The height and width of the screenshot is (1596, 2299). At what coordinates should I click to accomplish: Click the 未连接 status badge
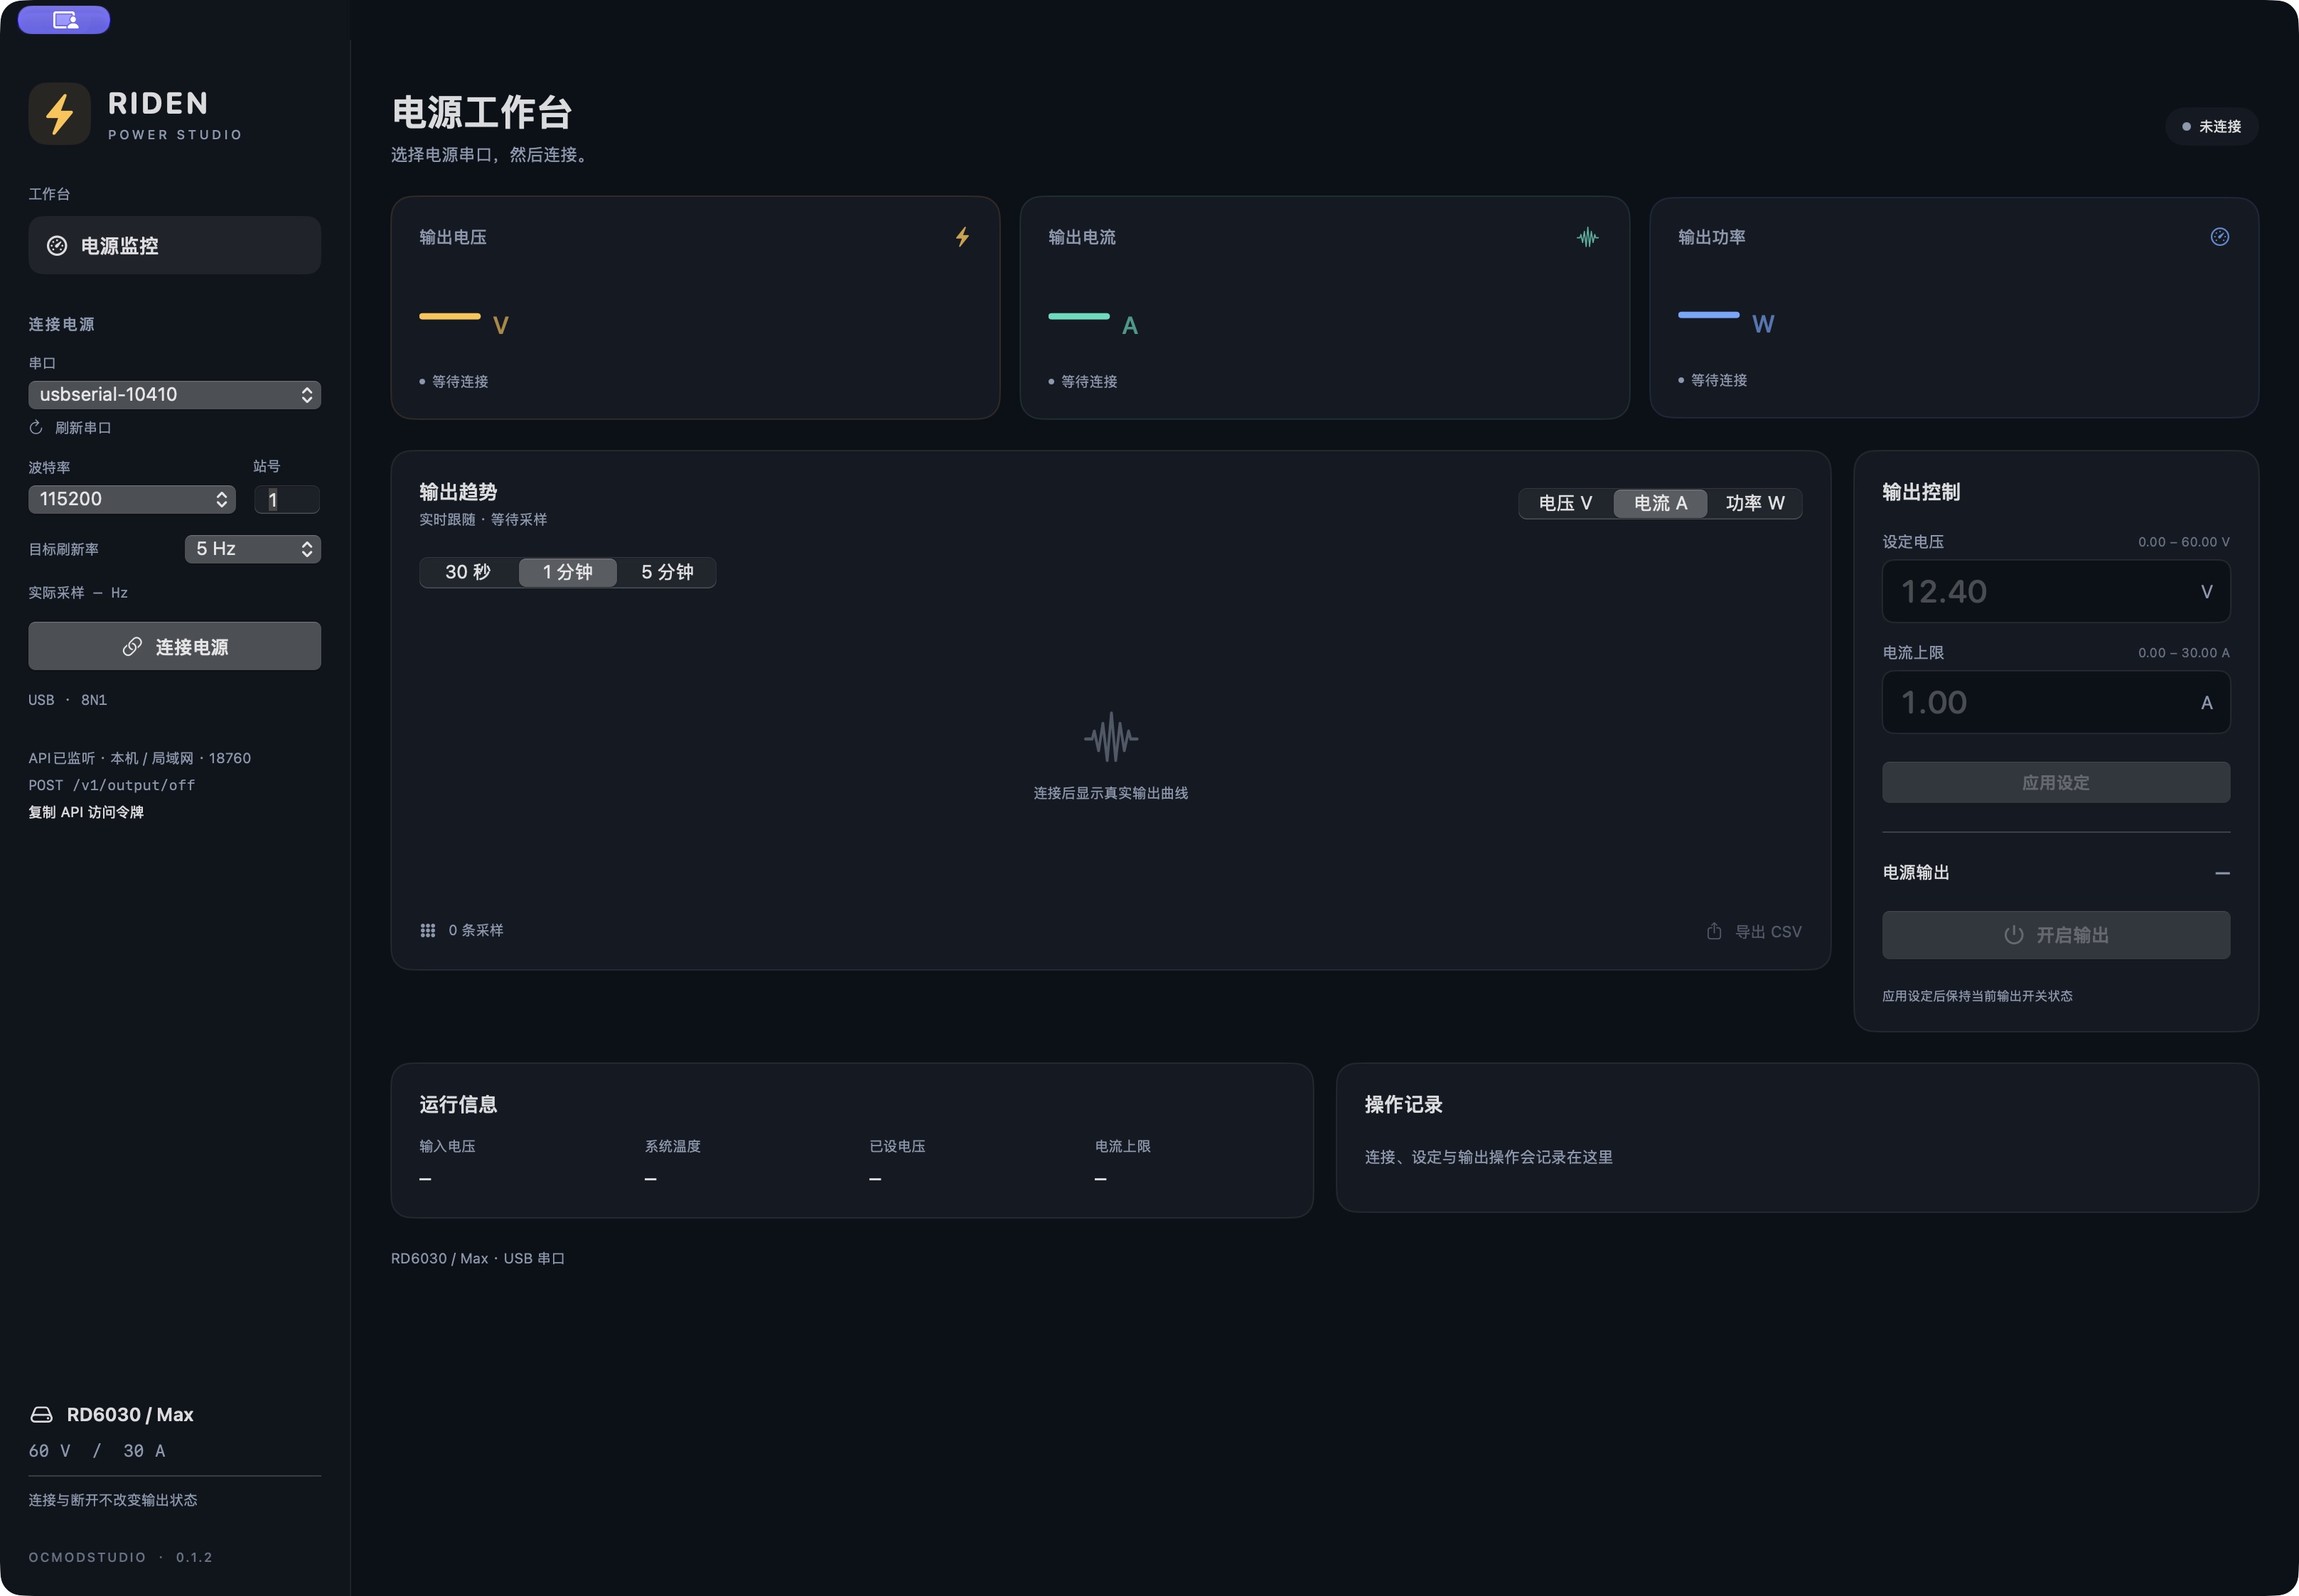pyautogui.click(x=2211, y=127)
